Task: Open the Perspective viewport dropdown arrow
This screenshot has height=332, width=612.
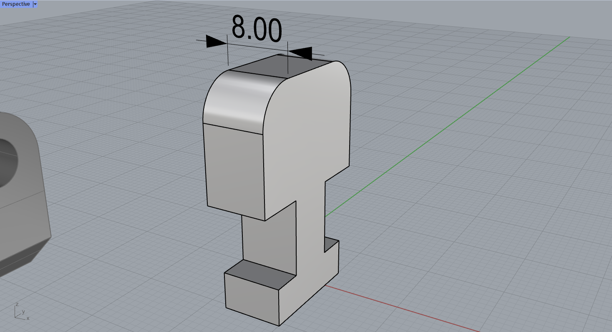Action: [35, 4]
